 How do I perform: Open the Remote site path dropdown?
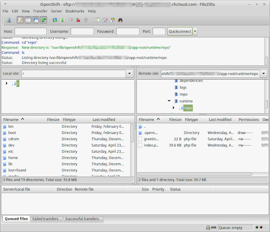pyautogui.click(x=263, y=74)
